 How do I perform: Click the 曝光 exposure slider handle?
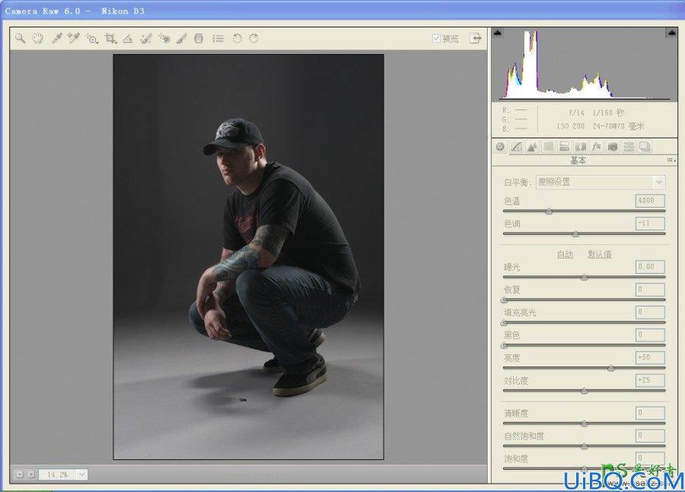[585, 278]
